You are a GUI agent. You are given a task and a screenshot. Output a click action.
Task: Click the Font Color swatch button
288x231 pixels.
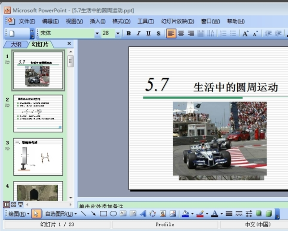point(215,214)
